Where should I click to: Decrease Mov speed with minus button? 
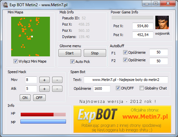point(57,80)
